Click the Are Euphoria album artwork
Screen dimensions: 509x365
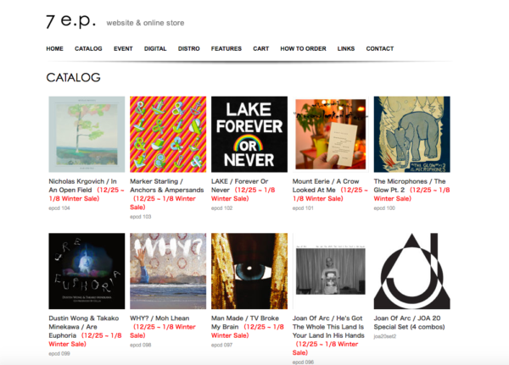click(x=87, y=271)
